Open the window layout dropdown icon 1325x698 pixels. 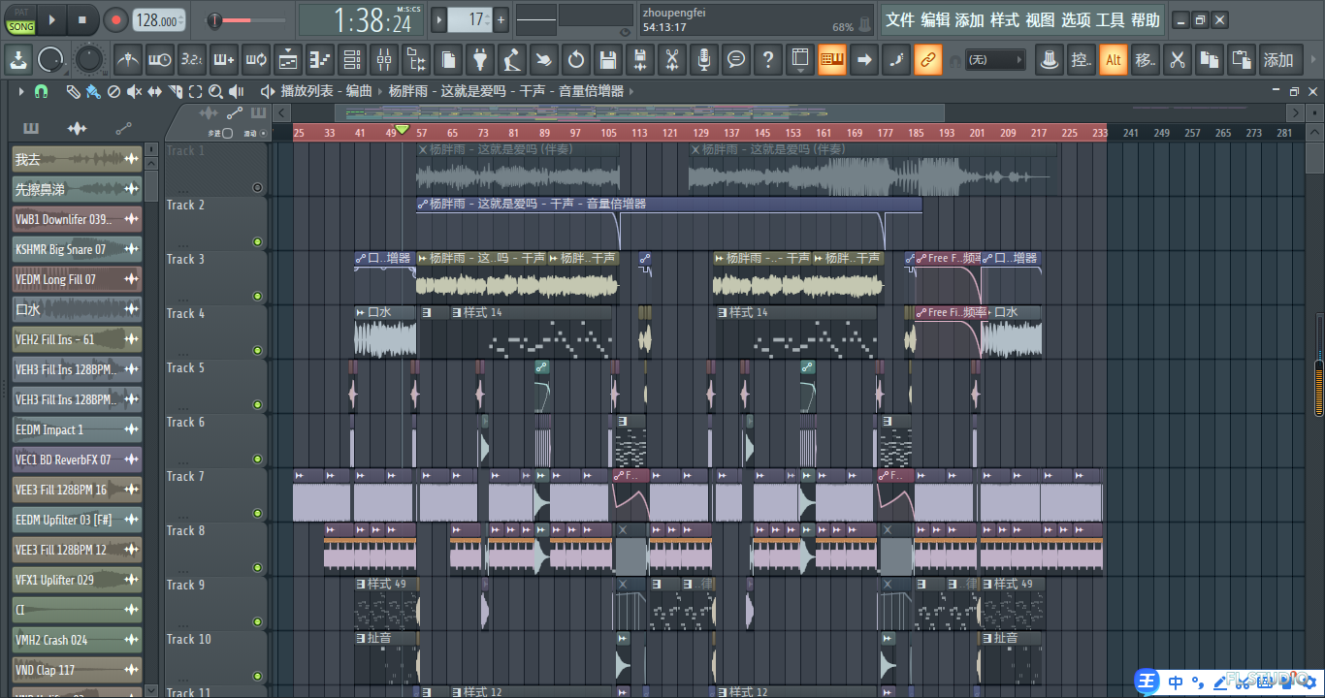[800, 60]
